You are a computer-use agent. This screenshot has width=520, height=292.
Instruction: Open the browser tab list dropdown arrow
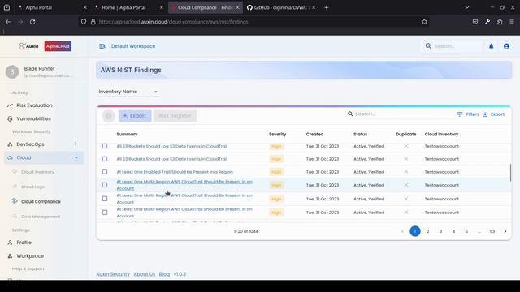(467, 7)
